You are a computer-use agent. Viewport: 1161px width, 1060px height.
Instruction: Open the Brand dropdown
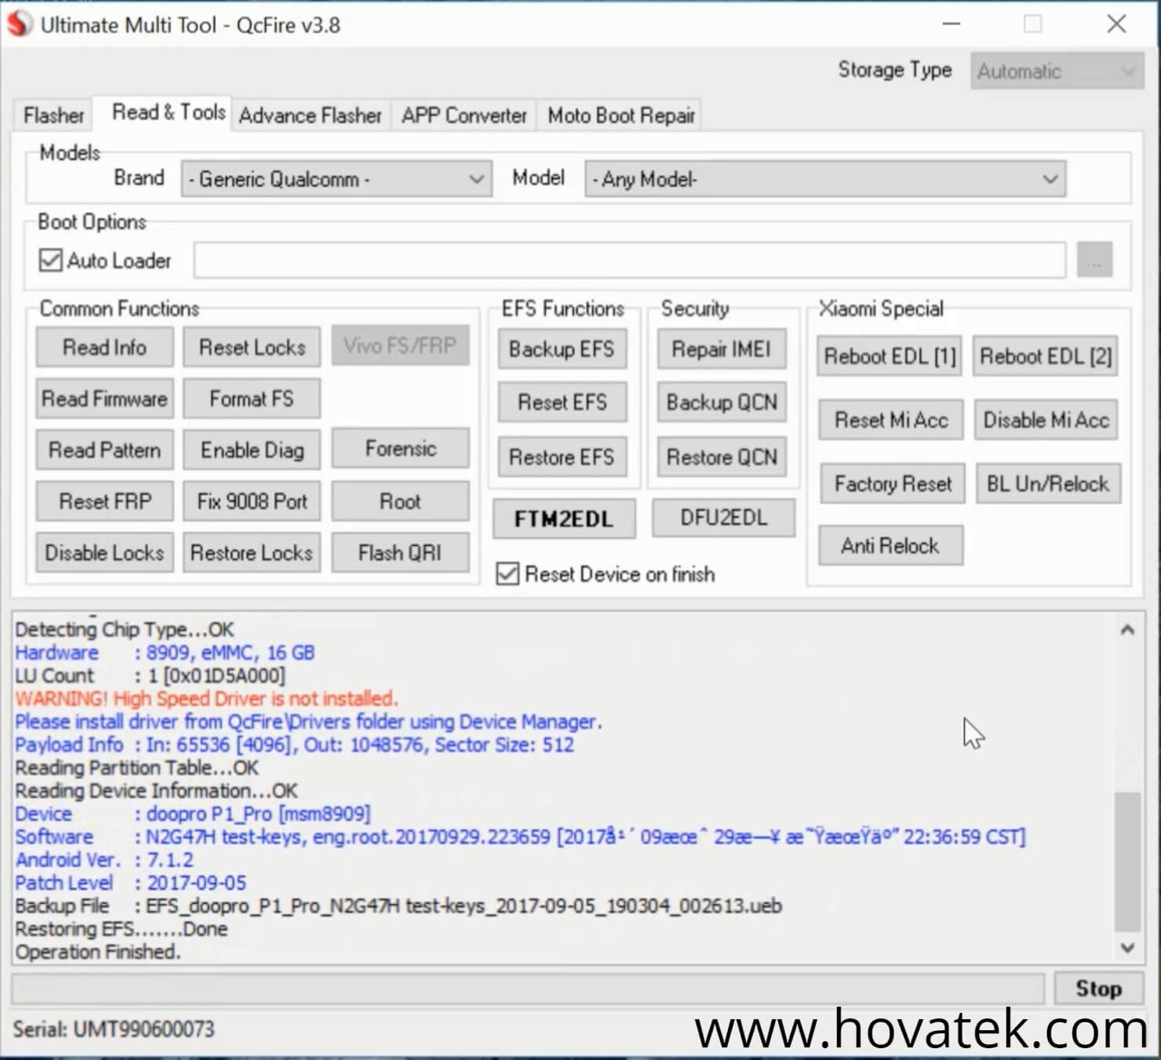pos(337,179)
